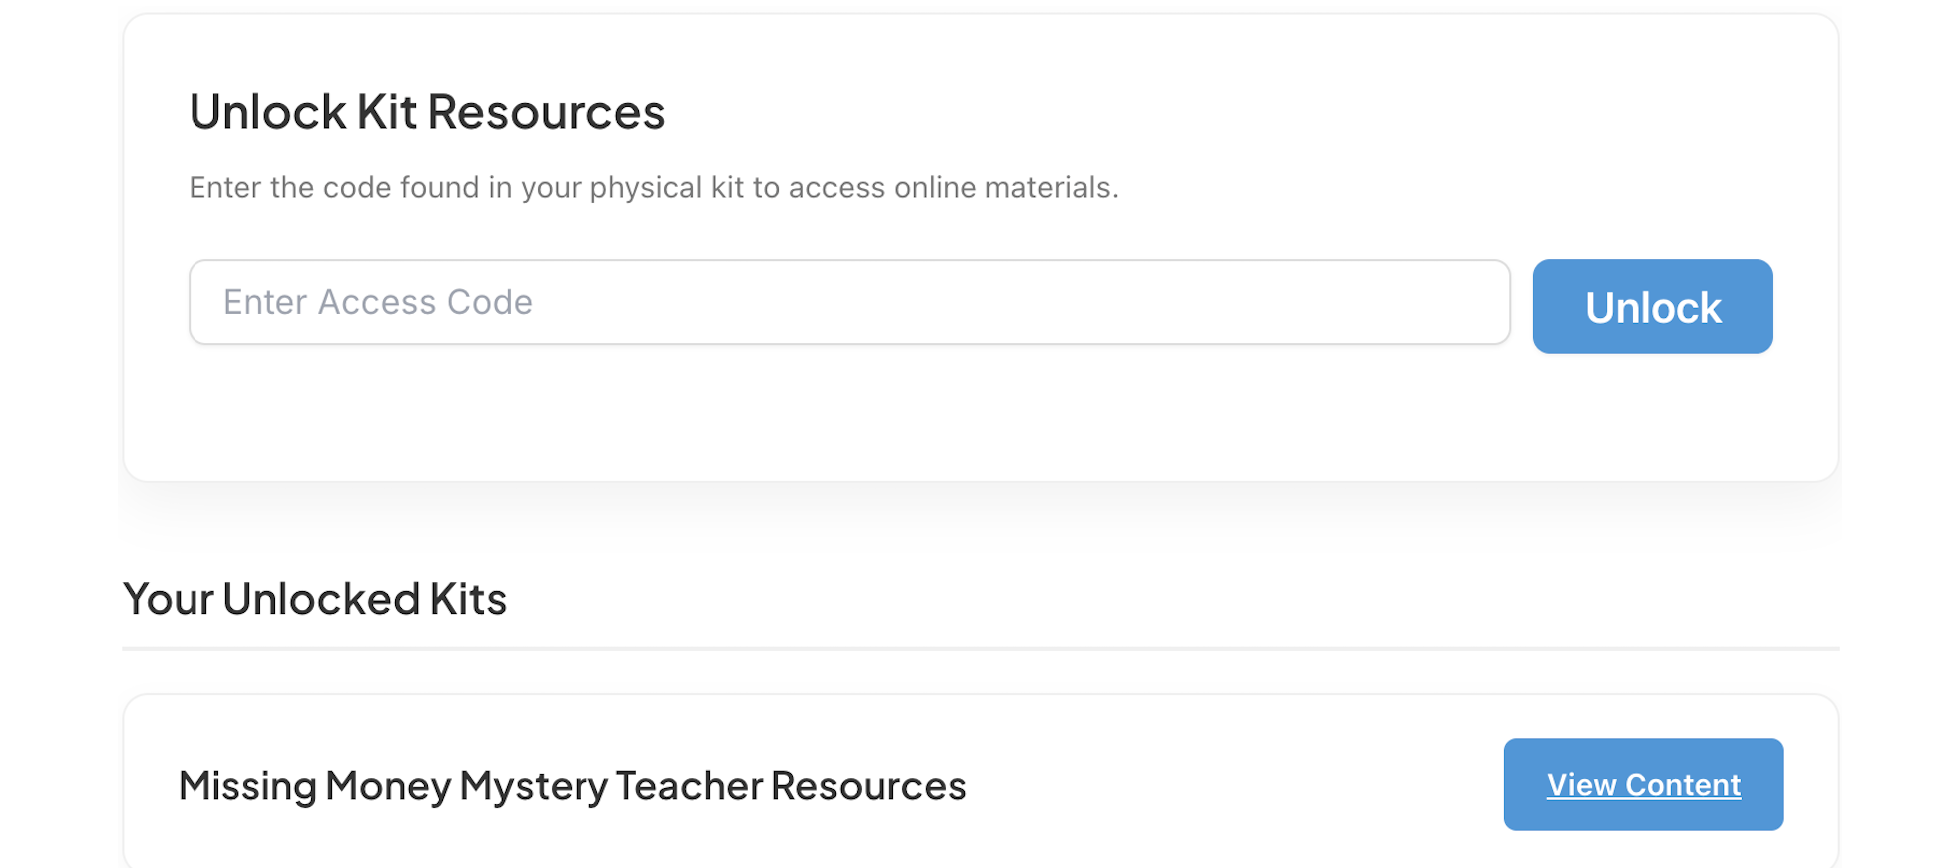Click the physical kit code instruction text

(653, 188)
